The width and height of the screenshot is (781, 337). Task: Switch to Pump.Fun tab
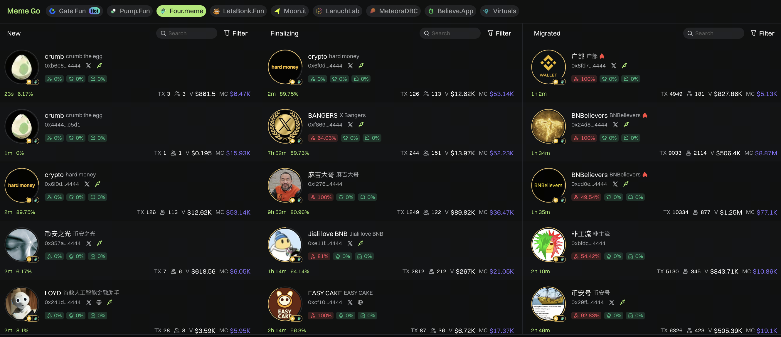pos(130,11)
